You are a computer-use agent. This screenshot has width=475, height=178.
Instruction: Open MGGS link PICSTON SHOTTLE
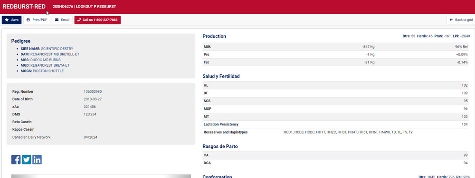pos(48,71)
